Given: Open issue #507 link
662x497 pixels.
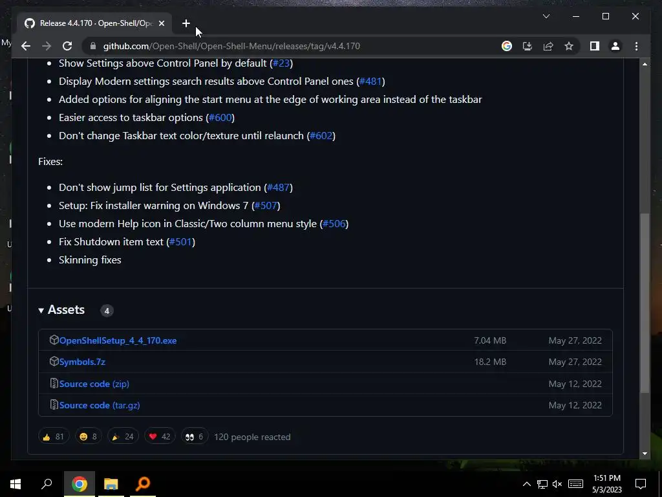Looking at the screenshot, I should tap(266, 205).
